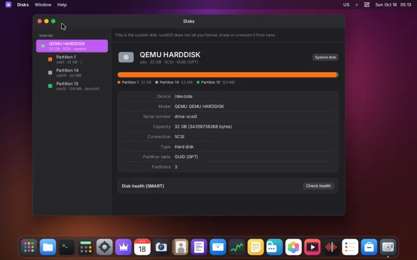Select Partition 14 in the sidebar
Image resolution: width=417 pixels, height=260 pixels.
[72, 72]
